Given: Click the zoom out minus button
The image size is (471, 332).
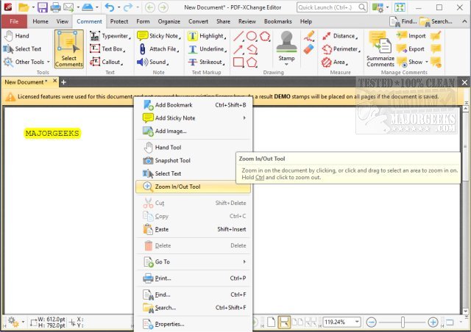Looking at the screenshot, I should click(371, 322).
